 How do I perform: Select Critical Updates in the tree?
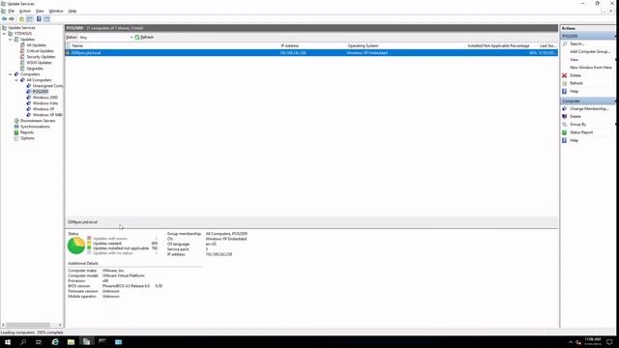[40, 51]
